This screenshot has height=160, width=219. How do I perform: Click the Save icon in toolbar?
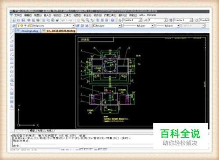(23, 20)
